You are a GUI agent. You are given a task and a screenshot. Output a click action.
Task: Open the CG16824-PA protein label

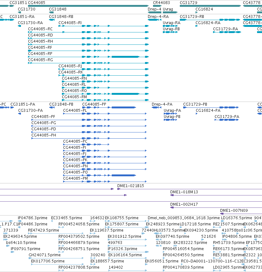tap(208, 111)
